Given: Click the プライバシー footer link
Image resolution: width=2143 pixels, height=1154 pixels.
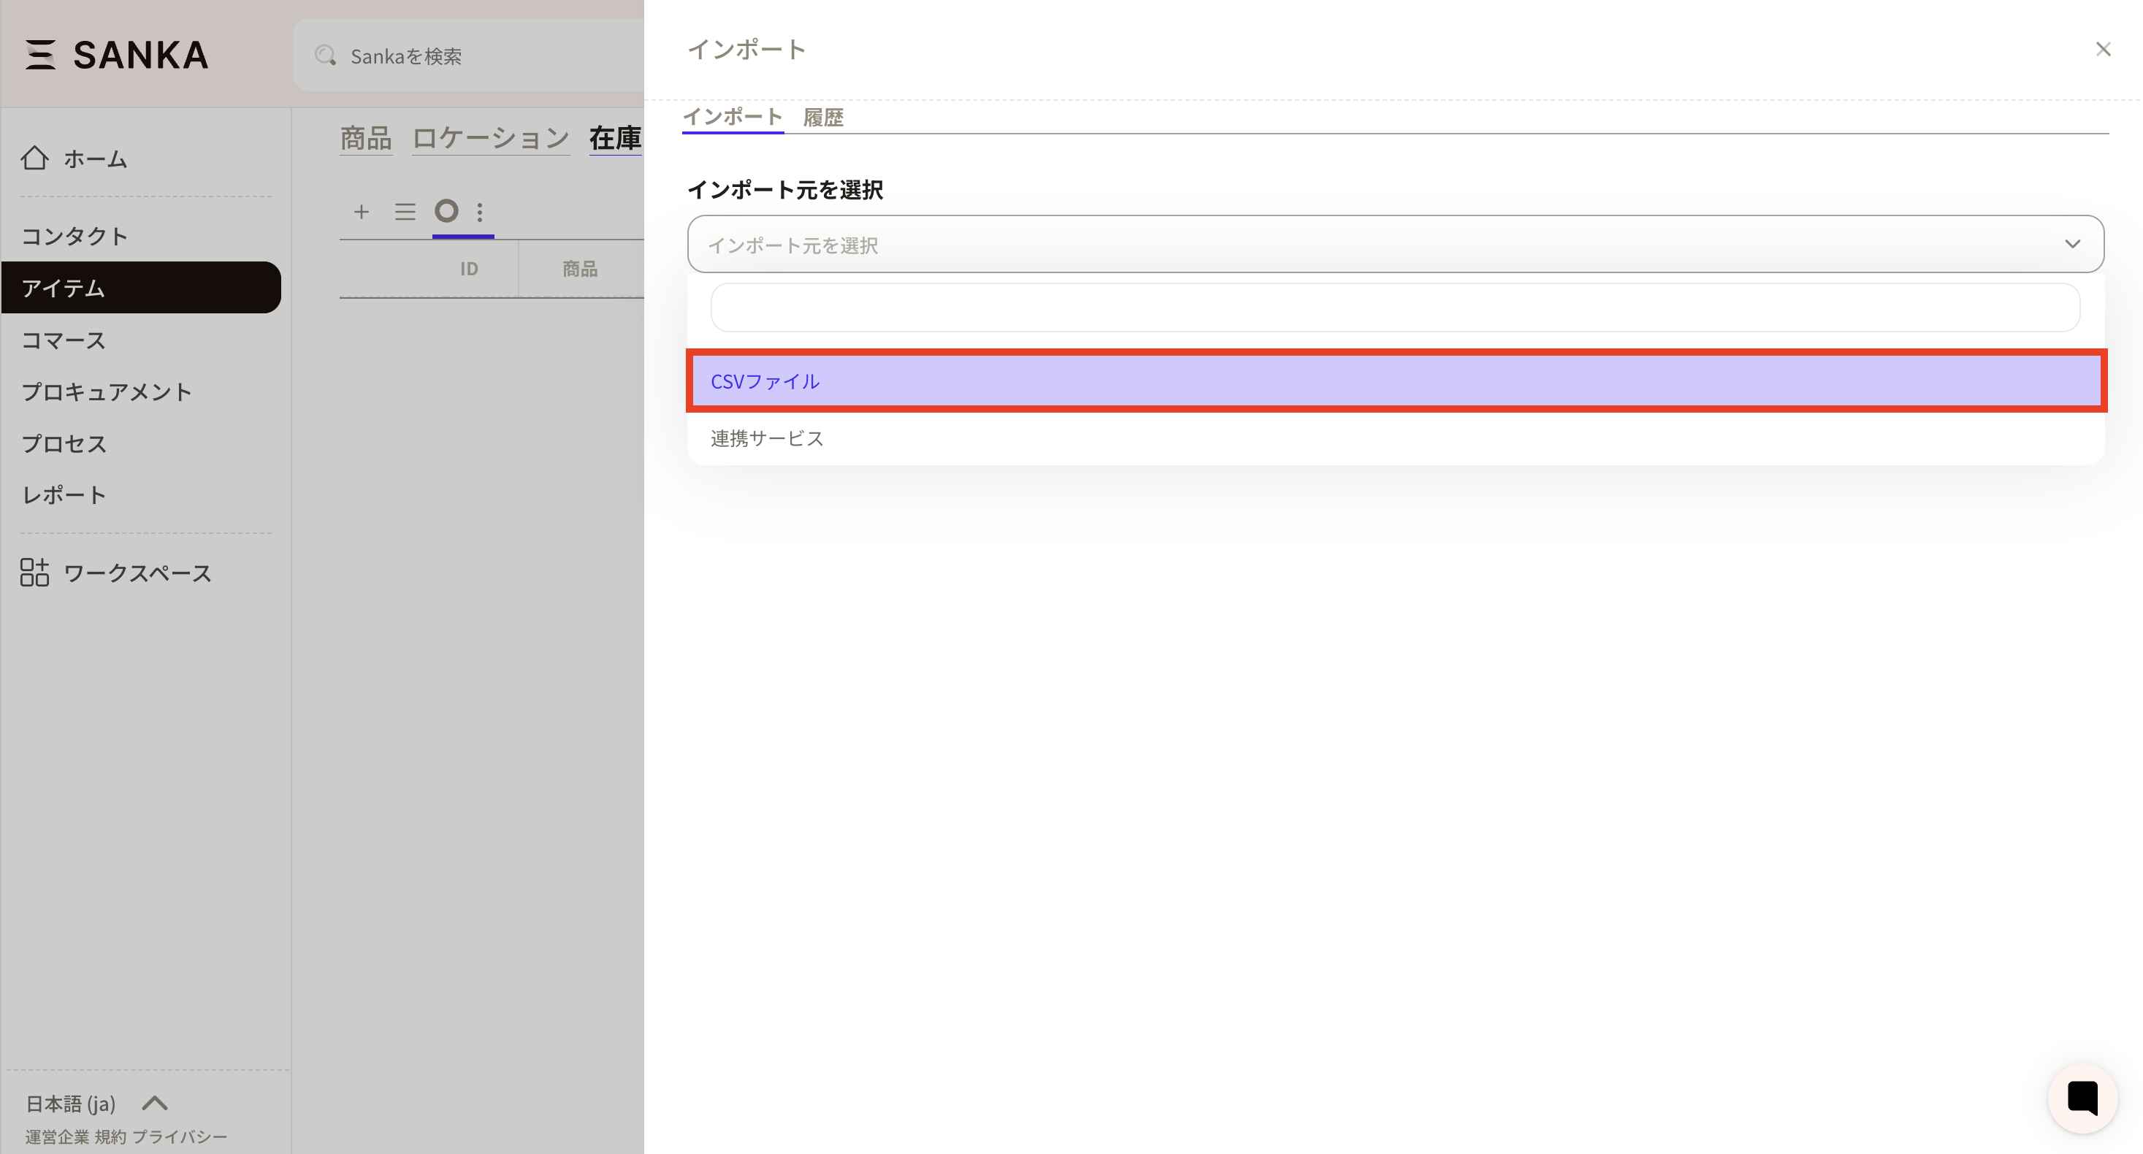Looking at the screenshot, I should (180, 1136).
